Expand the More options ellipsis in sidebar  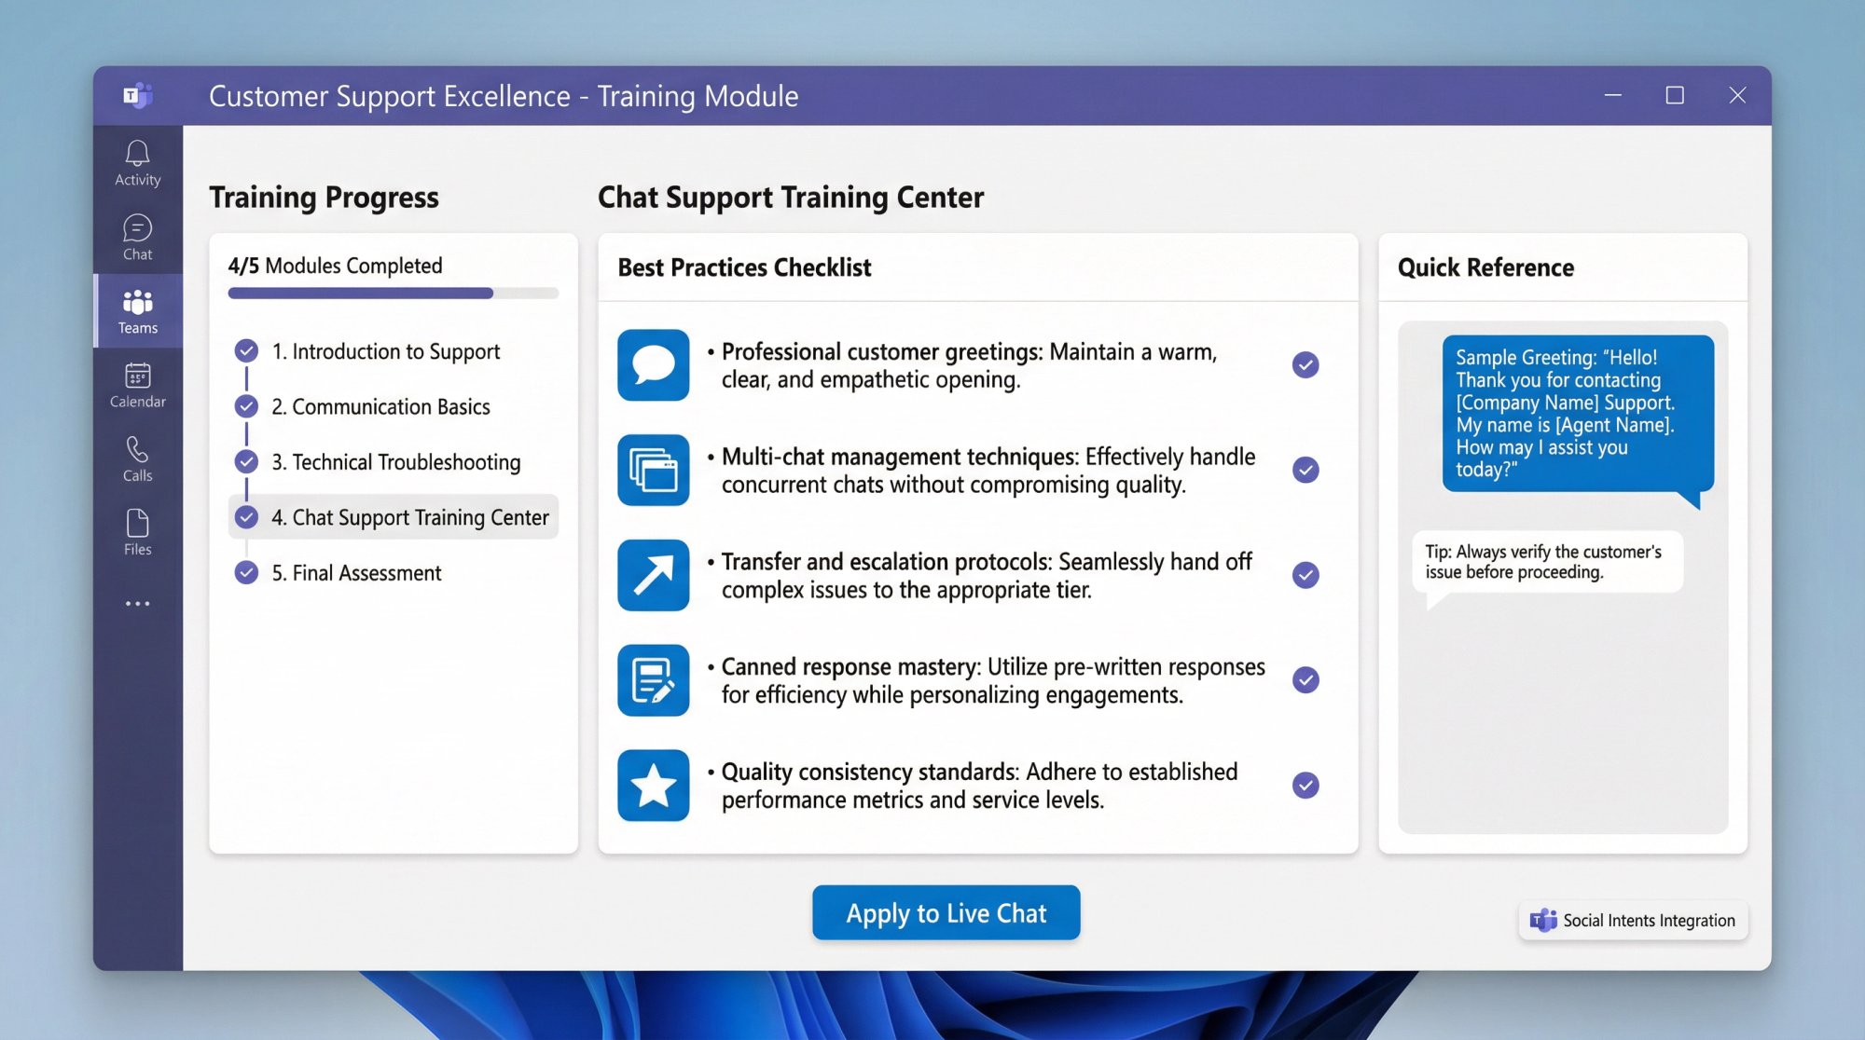coord(136,603)
